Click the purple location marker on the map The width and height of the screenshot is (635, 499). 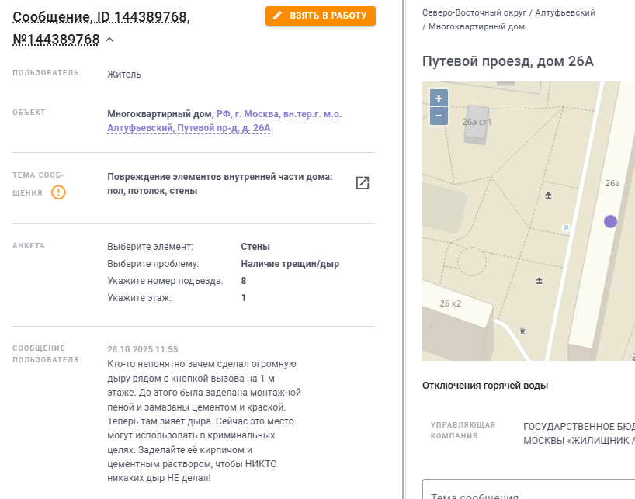point(610,221)
